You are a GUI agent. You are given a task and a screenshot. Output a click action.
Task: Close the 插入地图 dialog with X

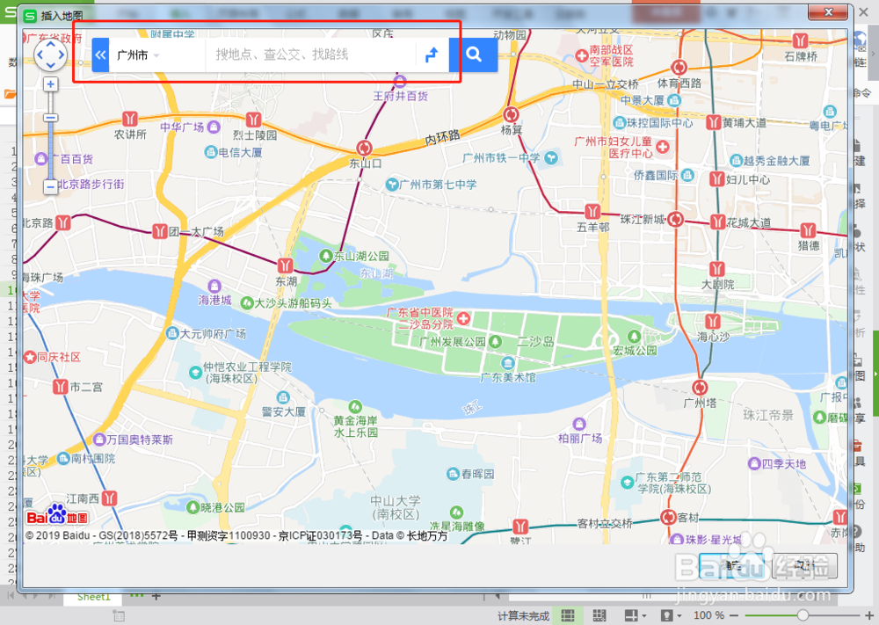coord(829,12)
